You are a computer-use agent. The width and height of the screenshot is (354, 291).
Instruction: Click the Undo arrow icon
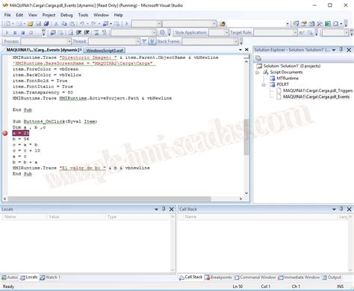click(81, 24)
